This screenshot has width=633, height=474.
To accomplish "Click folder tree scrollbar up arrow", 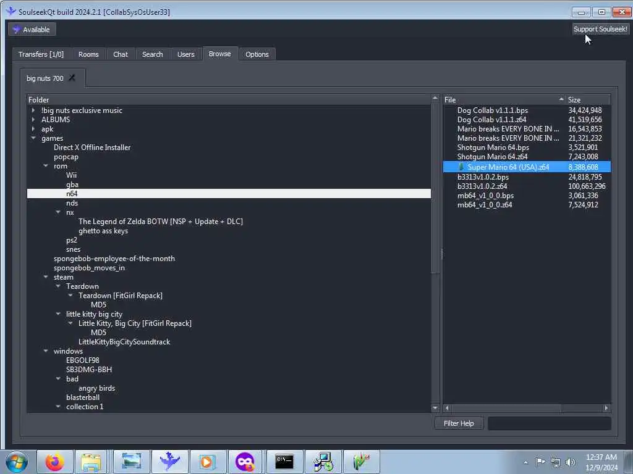I will (x=435, y=98).
